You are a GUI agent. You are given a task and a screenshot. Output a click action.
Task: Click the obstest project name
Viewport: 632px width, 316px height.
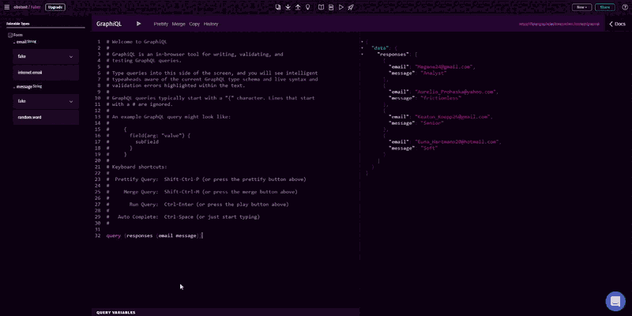21,7
